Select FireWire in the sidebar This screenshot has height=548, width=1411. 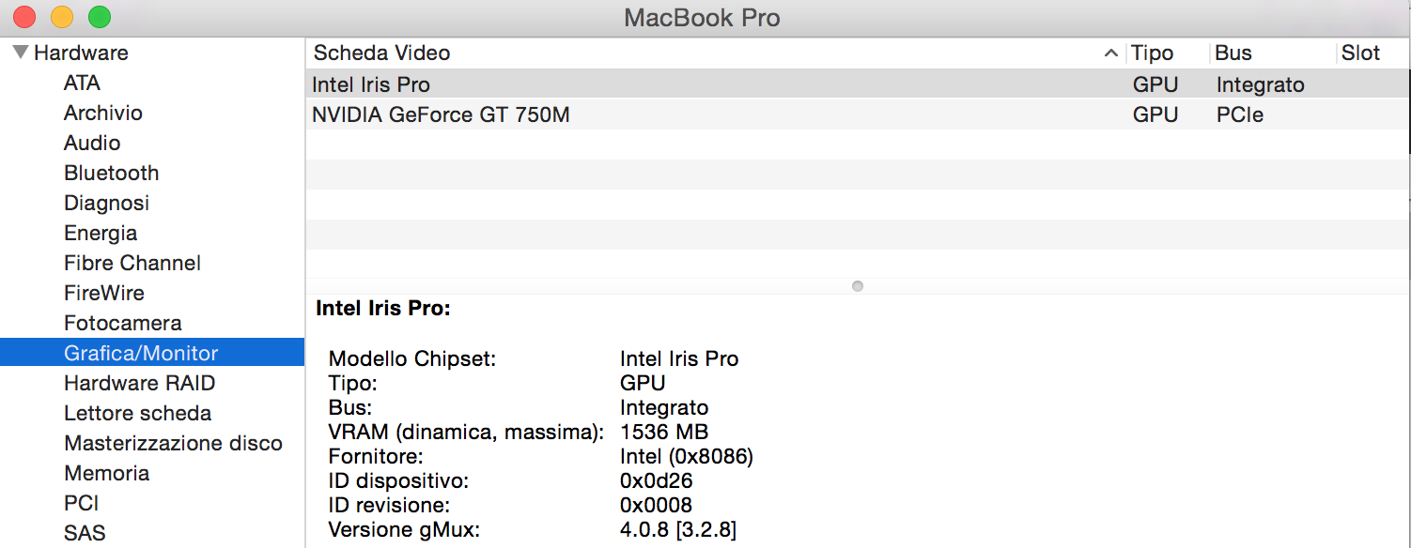(104, 293)
